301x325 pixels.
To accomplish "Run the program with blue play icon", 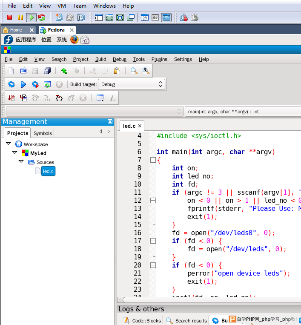I will pos(23,84).
